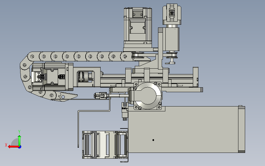Click the red X axis arrow of triad

tap(13, 146)
